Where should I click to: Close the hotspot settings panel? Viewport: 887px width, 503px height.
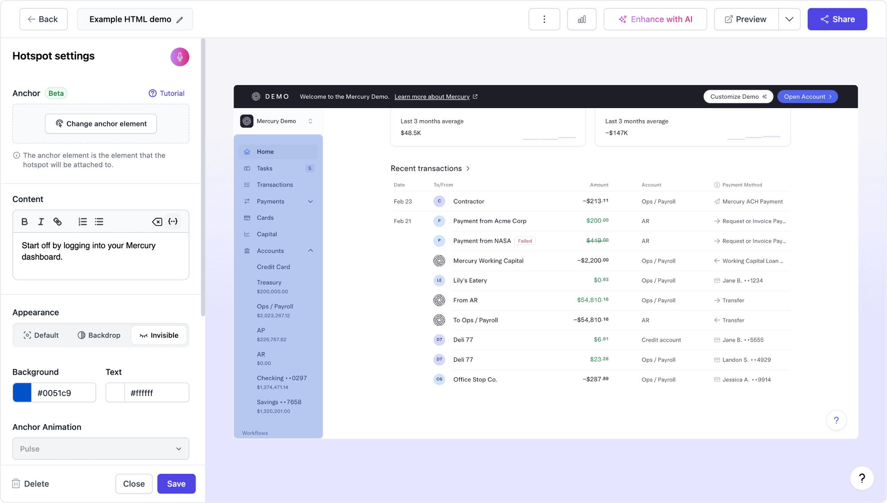point(134,484)
